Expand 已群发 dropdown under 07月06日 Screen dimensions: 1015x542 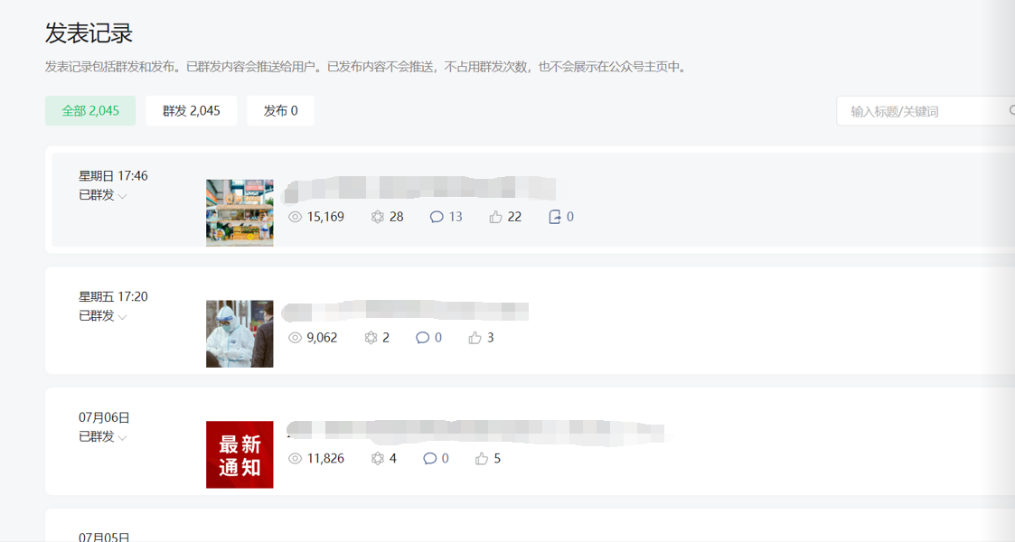click(103, 436)
